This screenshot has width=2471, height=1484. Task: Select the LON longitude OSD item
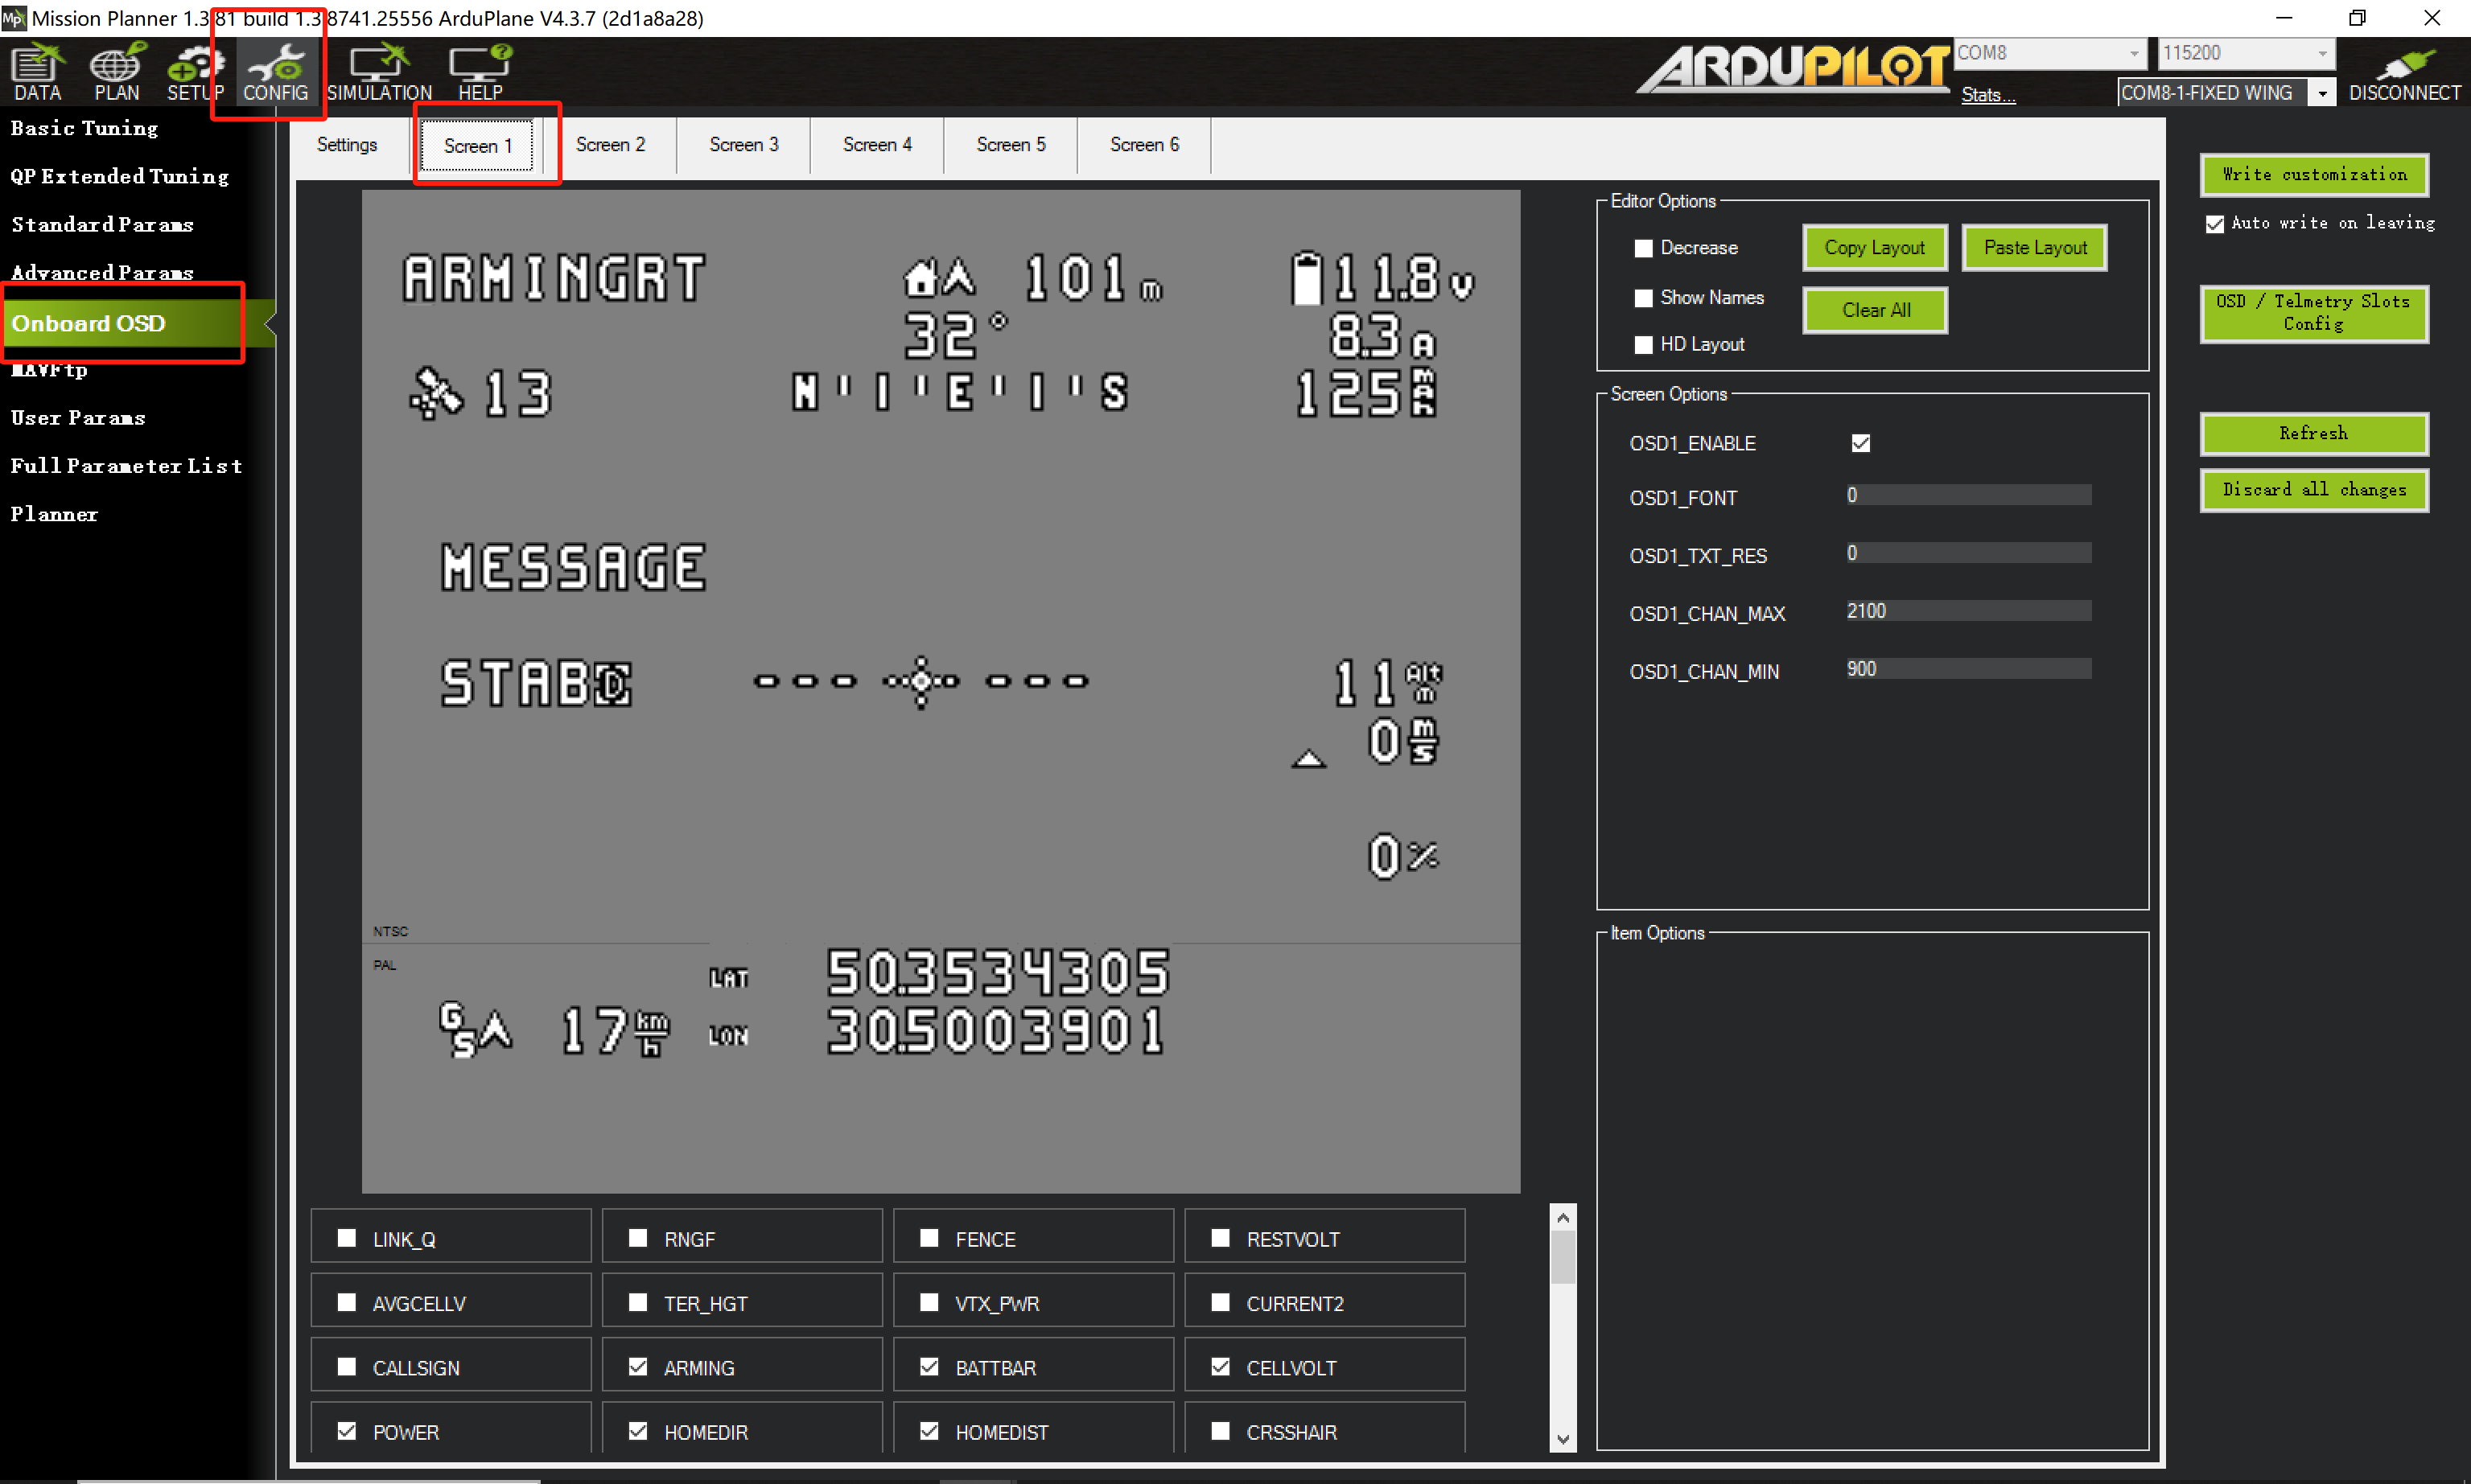(x=938, y=1031)
